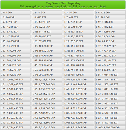Select the L 18: 11,196 EXP cell
Image resolution: width=126 pixels, height=130 pixels.
[47, 32]
